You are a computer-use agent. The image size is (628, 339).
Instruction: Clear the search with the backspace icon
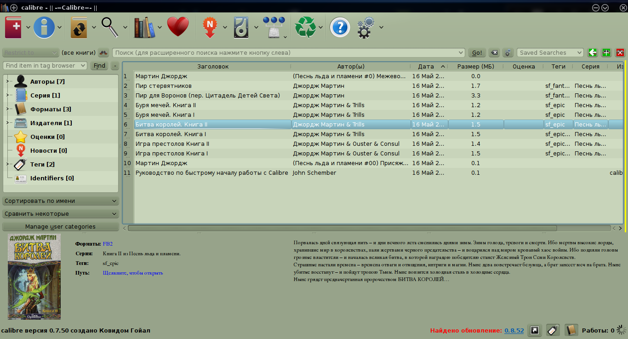[x=494, y=53]
